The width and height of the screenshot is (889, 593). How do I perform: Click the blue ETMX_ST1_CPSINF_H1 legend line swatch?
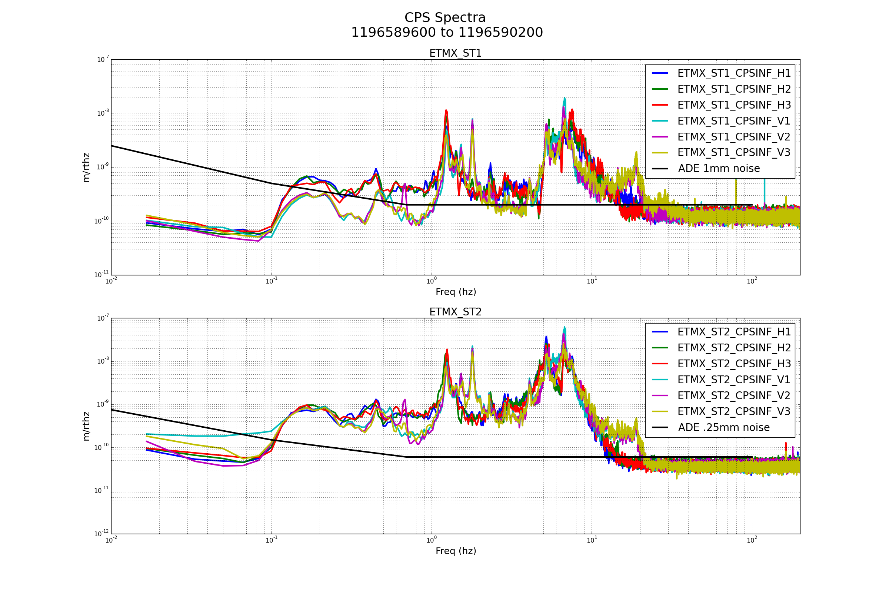click(x=660, y=73)
